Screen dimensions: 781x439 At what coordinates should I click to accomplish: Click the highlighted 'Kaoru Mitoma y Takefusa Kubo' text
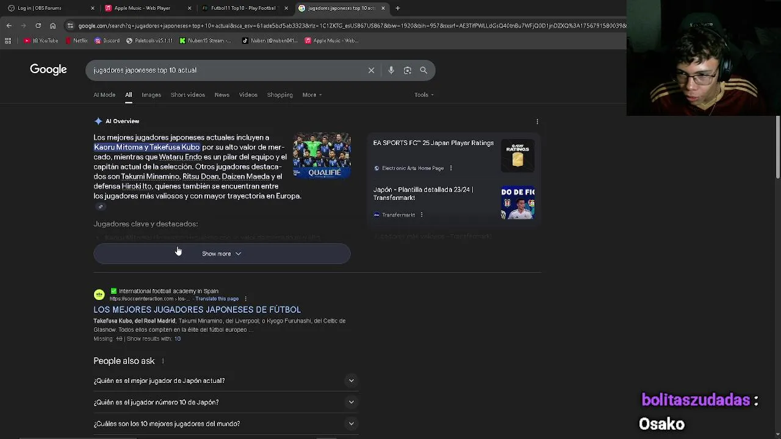pos(147,147)
